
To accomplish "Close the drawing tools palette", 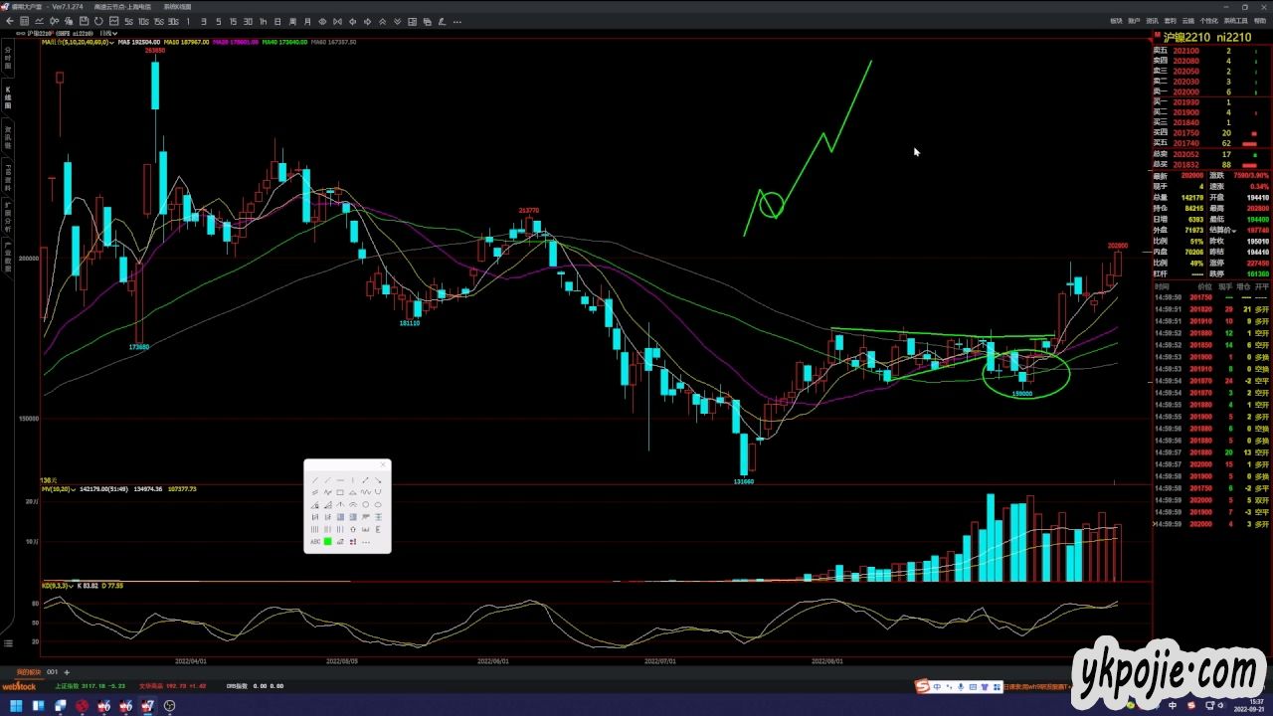I will coord(383,464).
